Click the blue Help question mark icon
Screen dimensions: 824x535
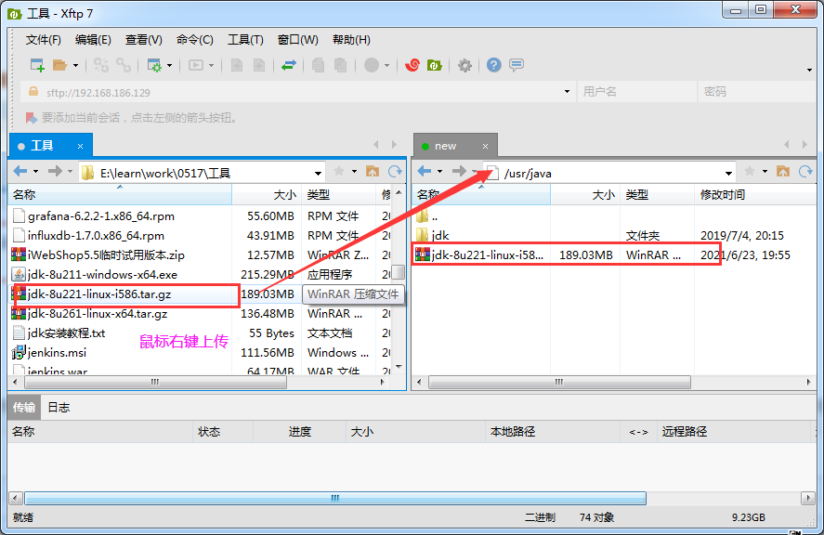point(494,65)
